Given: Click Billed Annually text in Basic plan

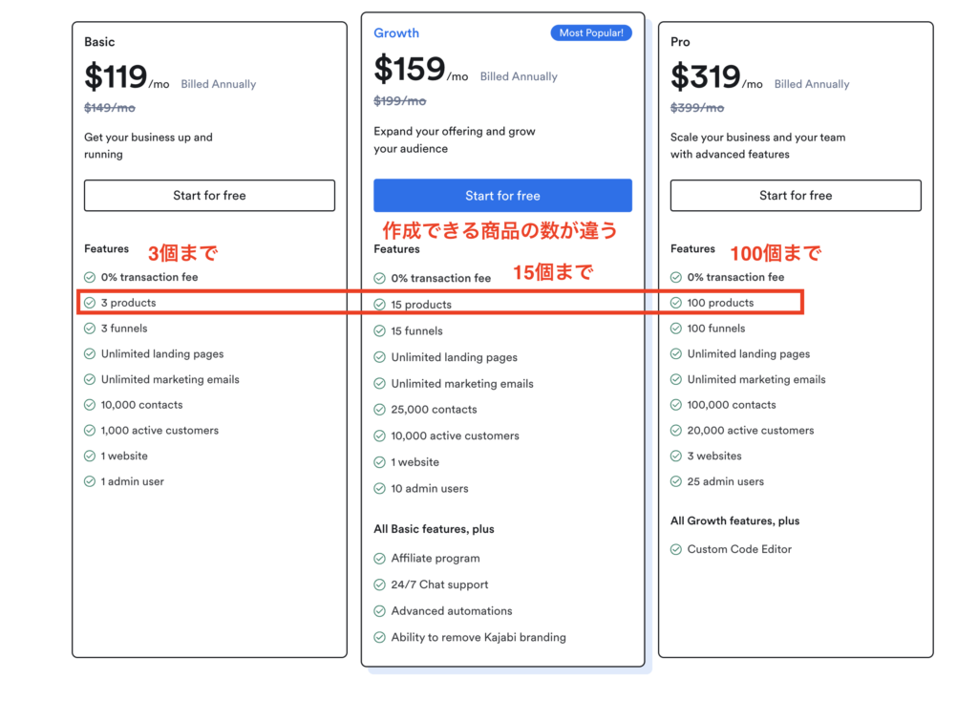Looking at the screenshot, I should [219, 84].
